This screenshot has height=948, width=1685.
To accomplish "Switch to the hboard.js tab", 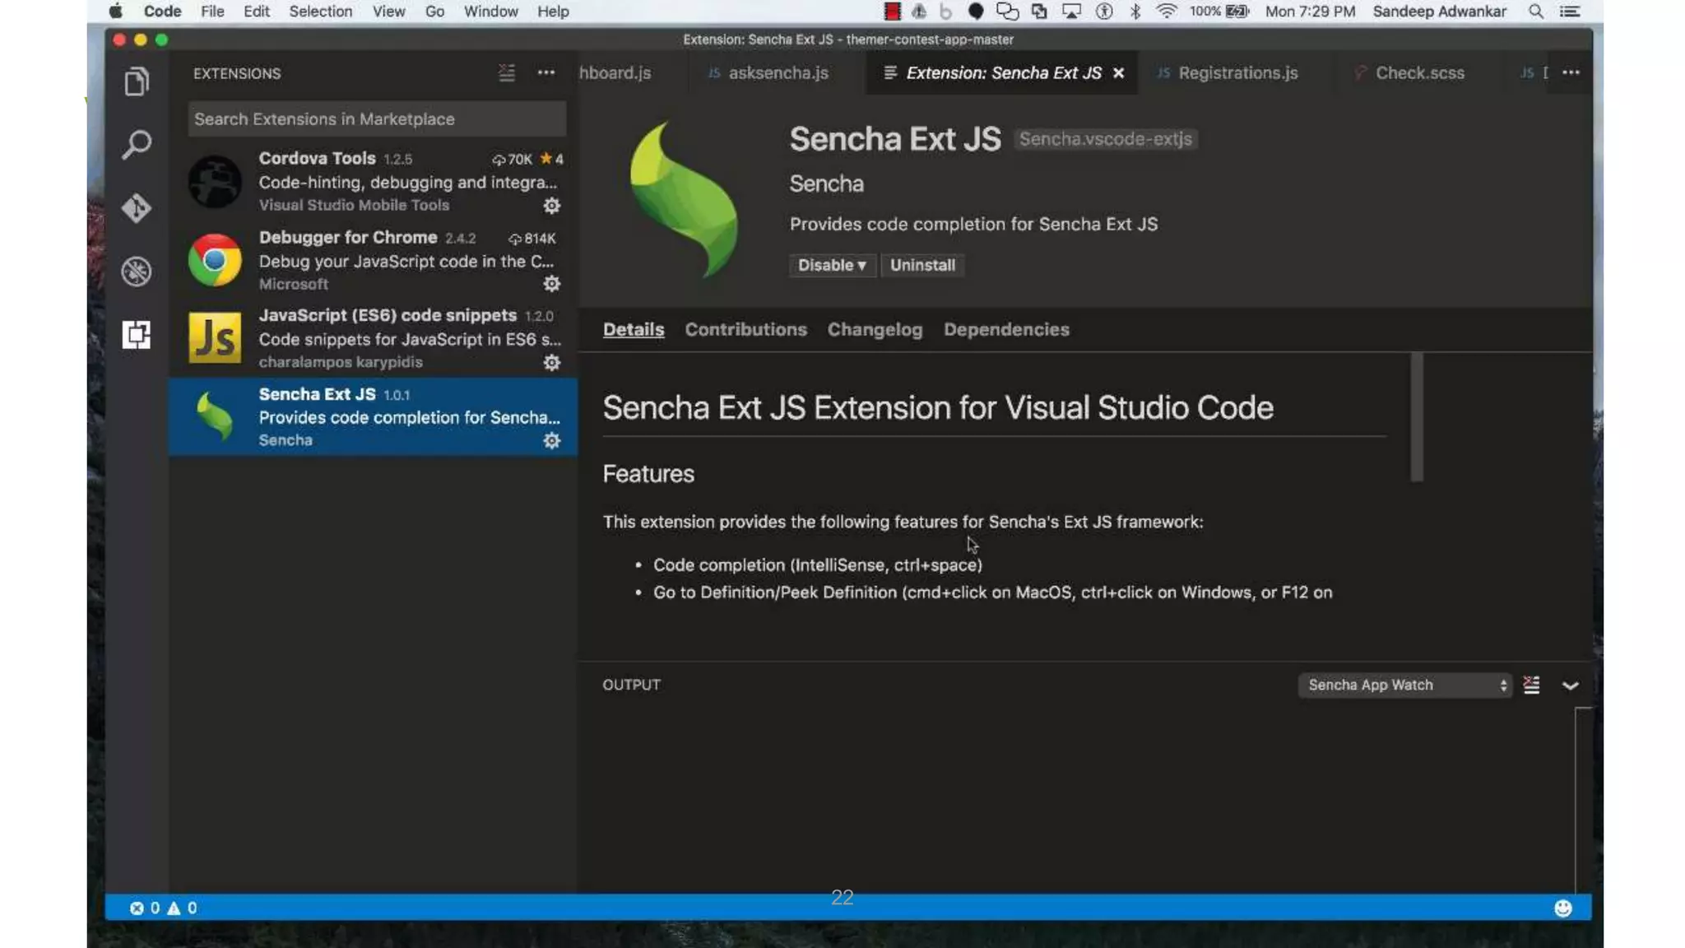I will 615,73.
